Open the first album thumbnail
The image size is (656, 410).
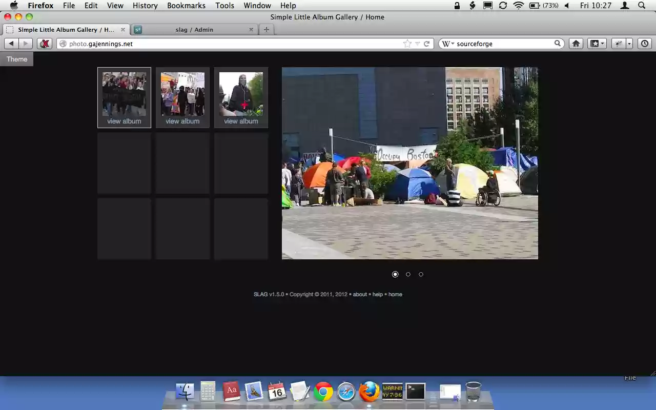pyautogui.click(x=124, y=97)
